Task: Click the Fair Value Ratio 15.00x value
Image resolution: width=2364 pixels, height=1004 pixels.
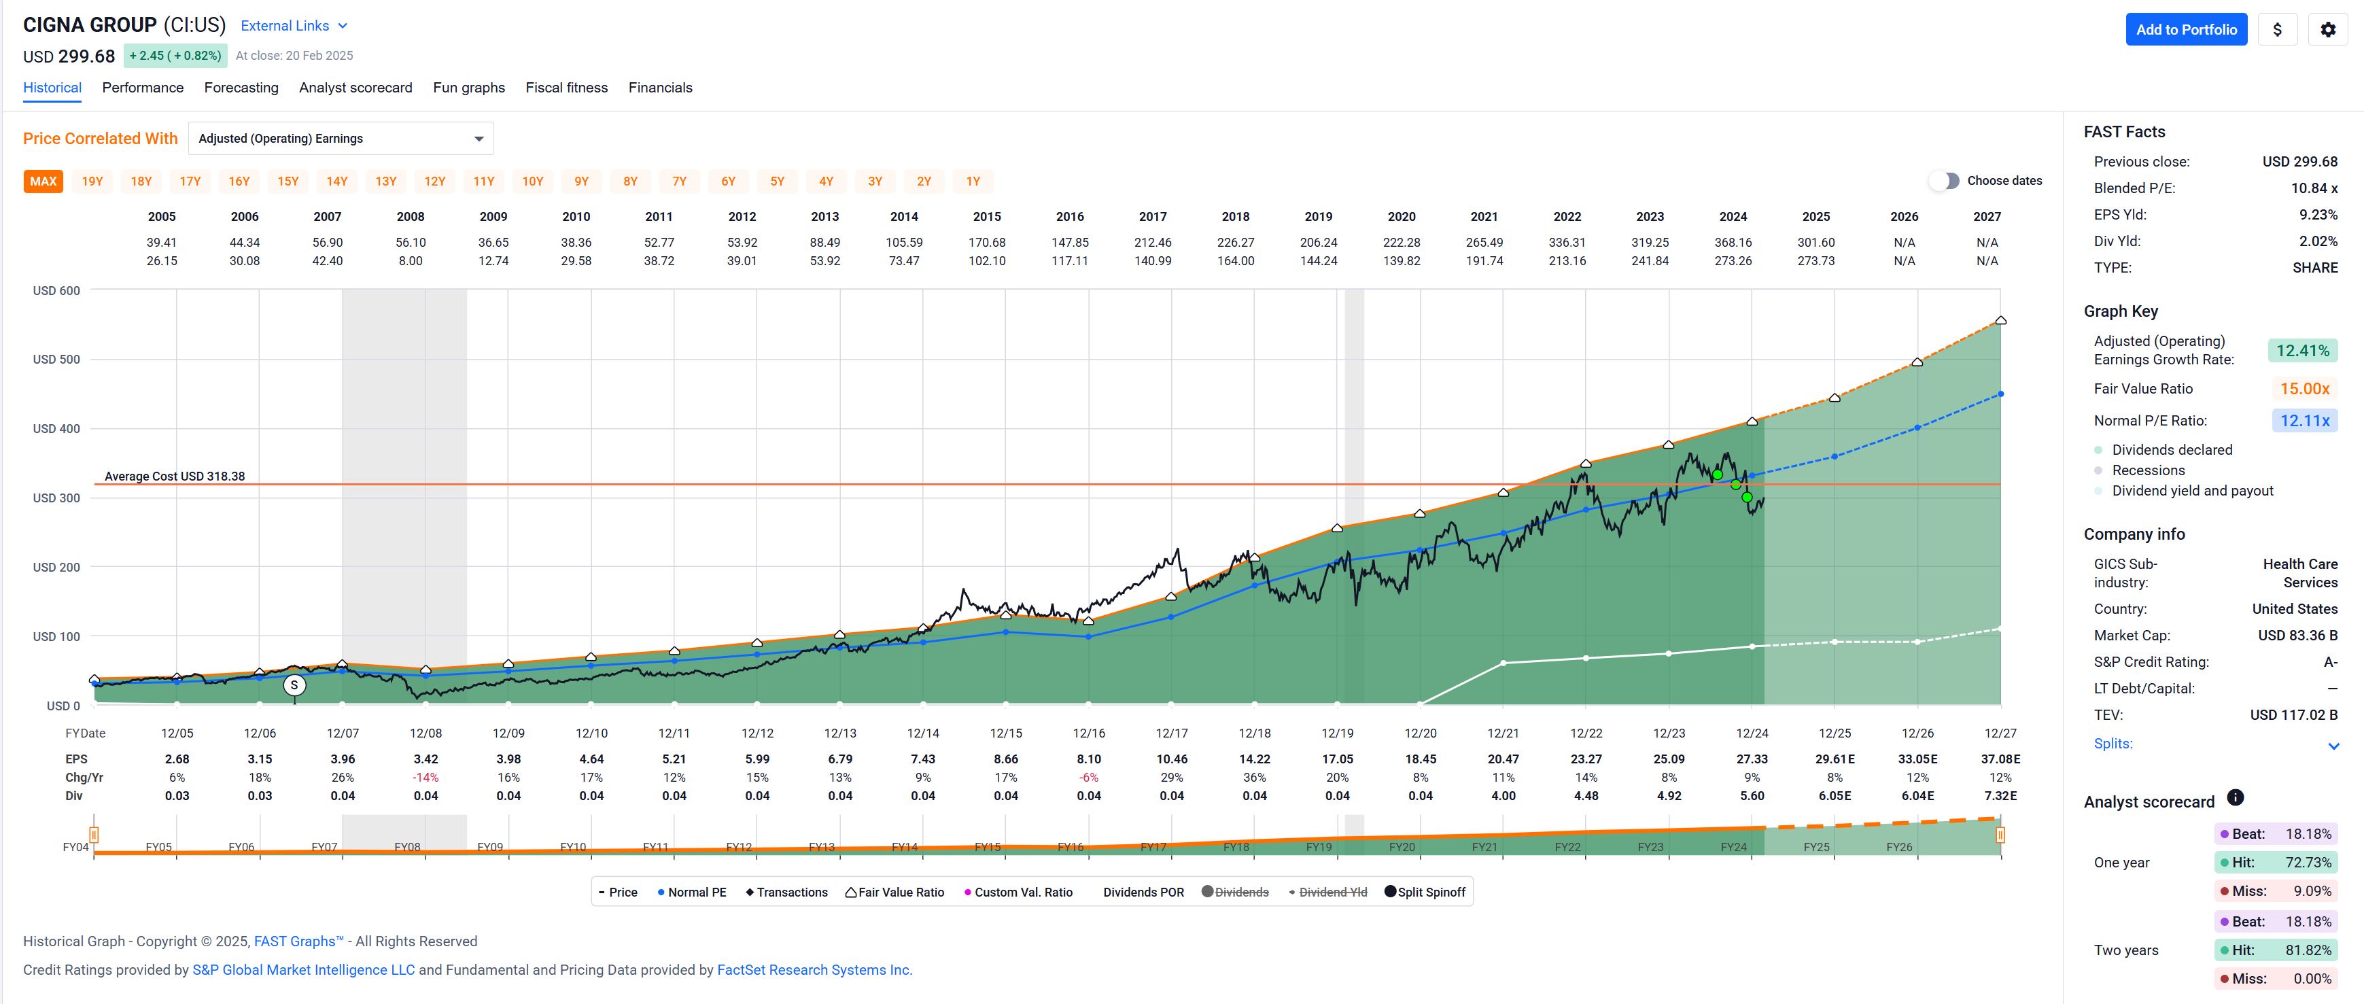Action: [x=2304, y=389]
